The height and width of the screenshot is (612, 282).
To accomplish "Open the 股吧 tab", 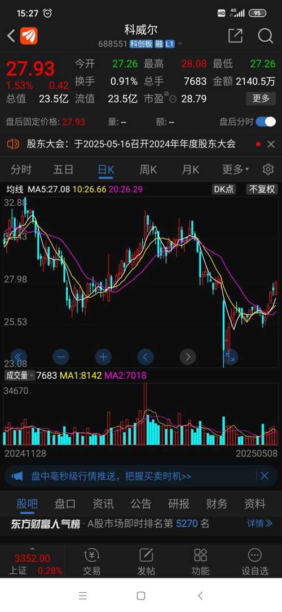I will click(27, 504).
